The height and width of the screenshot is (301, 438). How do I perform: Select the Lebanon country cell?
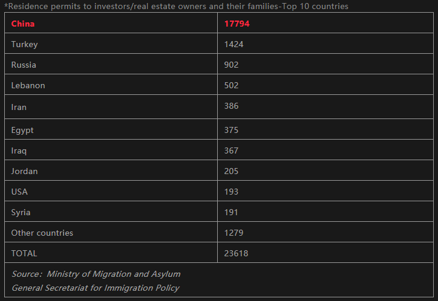click(x=28, y=85)
